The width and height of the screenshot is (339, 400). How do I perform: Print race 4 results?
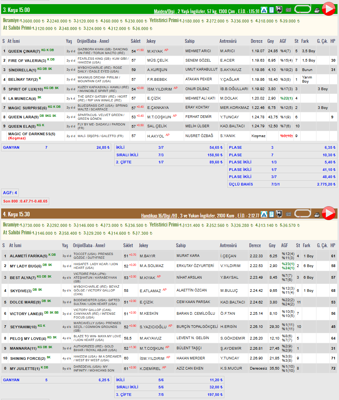pos(317,215)
